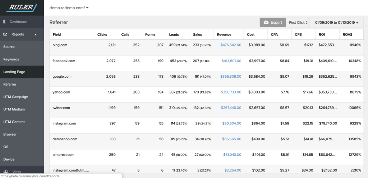Open instagram.com revenue $80,604.00 link

[x=232, y=123]
